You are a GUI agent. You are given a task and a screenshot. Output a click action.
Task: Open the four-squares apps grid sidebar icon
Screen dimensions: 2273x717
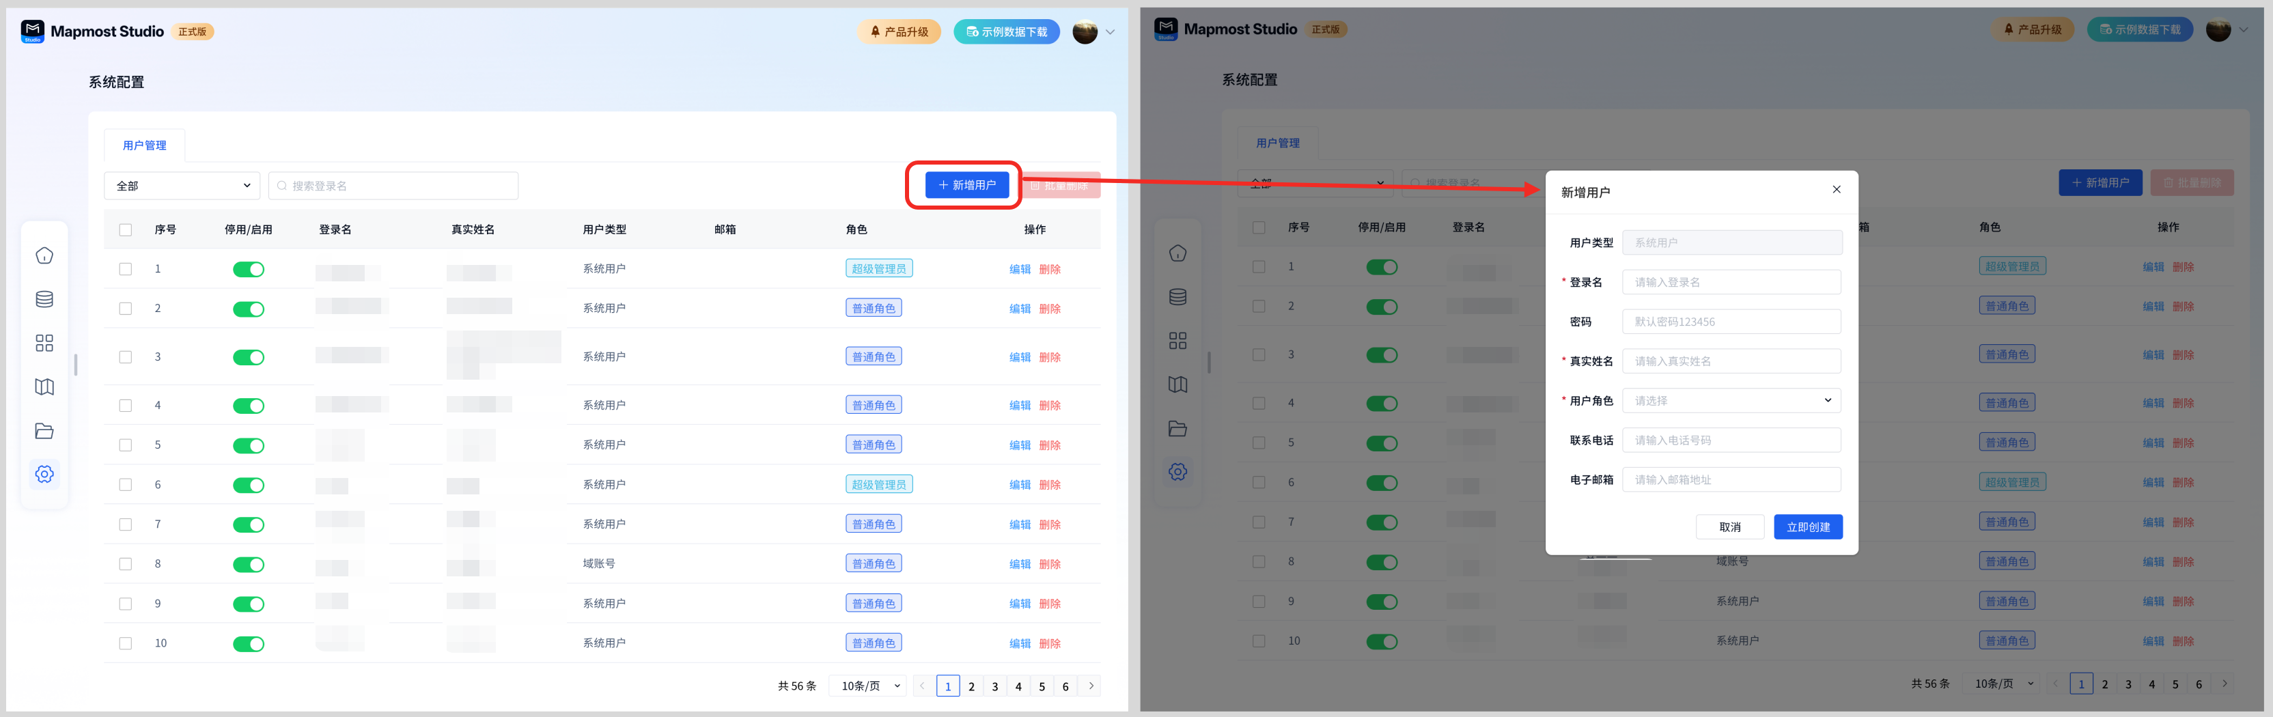[x=44, y=343]
